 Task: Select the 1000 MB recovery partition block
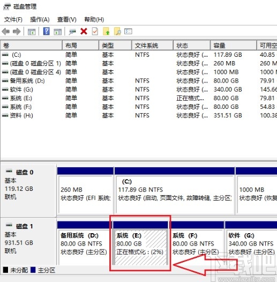point(256,191)
